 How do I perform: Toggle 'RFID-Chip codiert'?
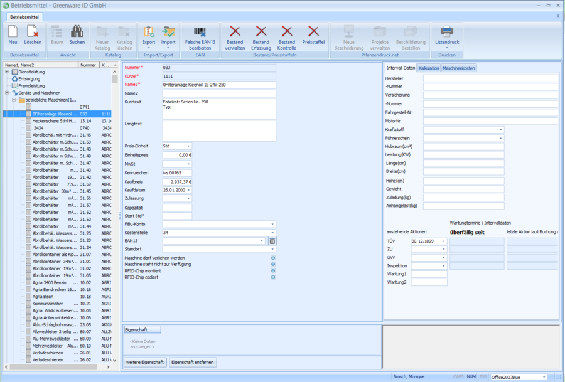[273, 277]
